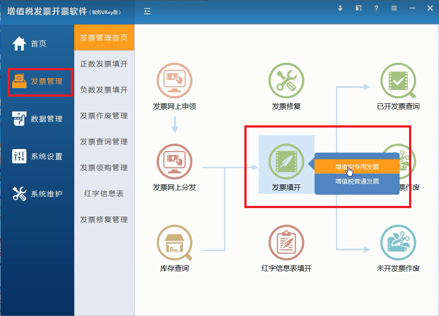The width and height of the screenshot is (439, 316).
Task: Choose 增值税普通发票 from popup
Action: tap(357, 181)
